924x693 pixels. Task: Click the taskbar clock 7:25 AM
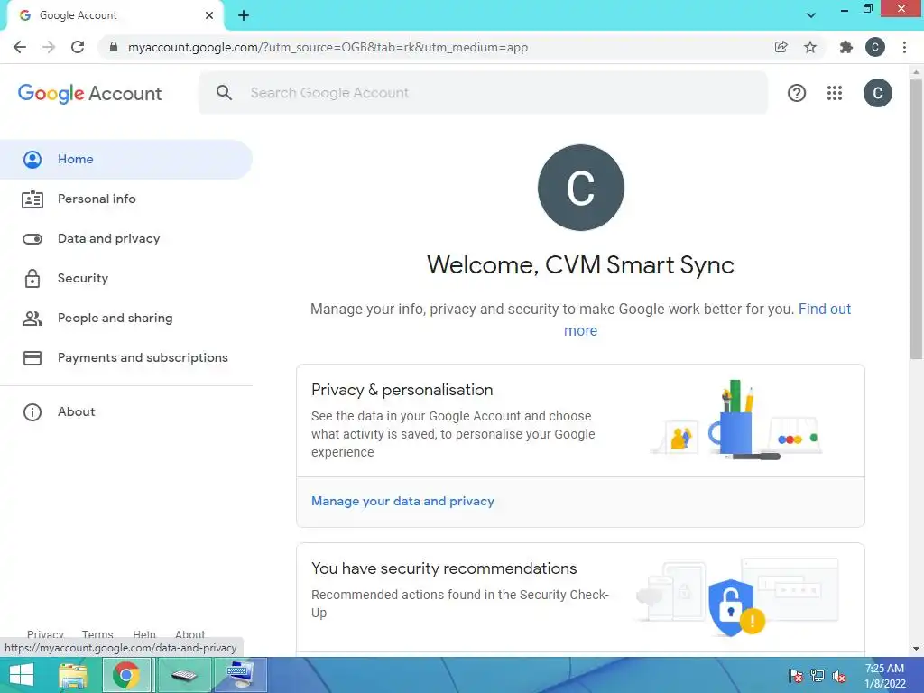[884, 669]
